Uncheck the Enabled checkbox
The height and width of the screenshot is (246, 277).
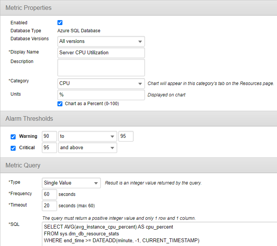(x=60, y=23)
